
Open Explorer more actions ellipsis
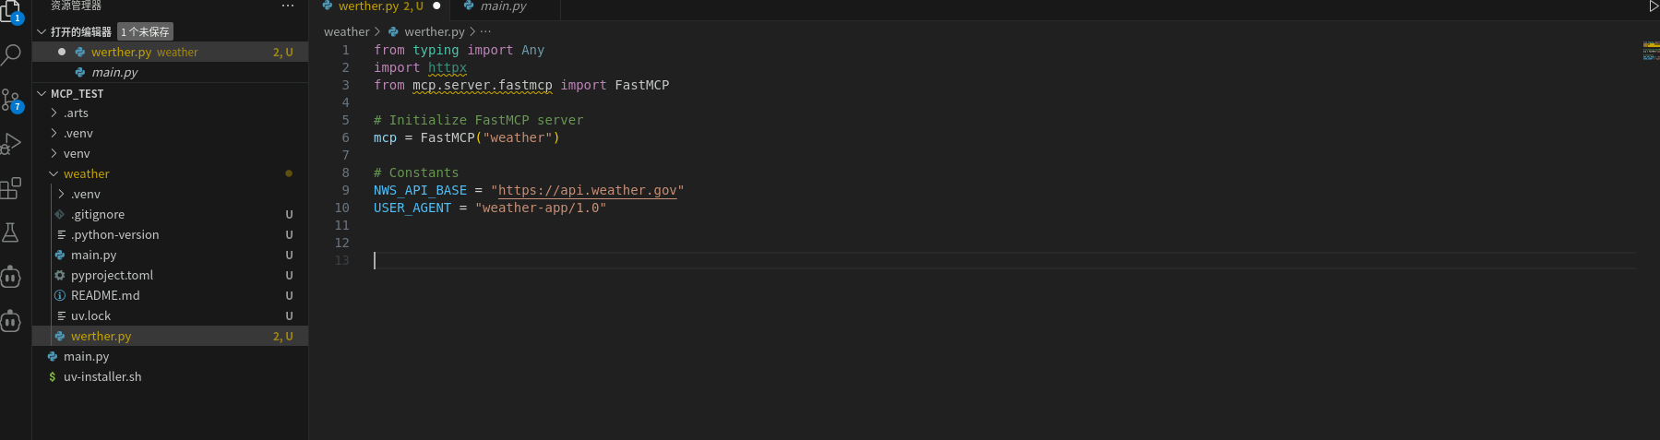pyautogui.click(x=288, y=6)
